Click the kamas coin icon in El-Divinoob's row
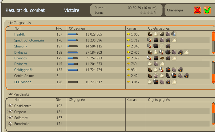The height and width of the screenshot is (132, 215). click(128, 82)
